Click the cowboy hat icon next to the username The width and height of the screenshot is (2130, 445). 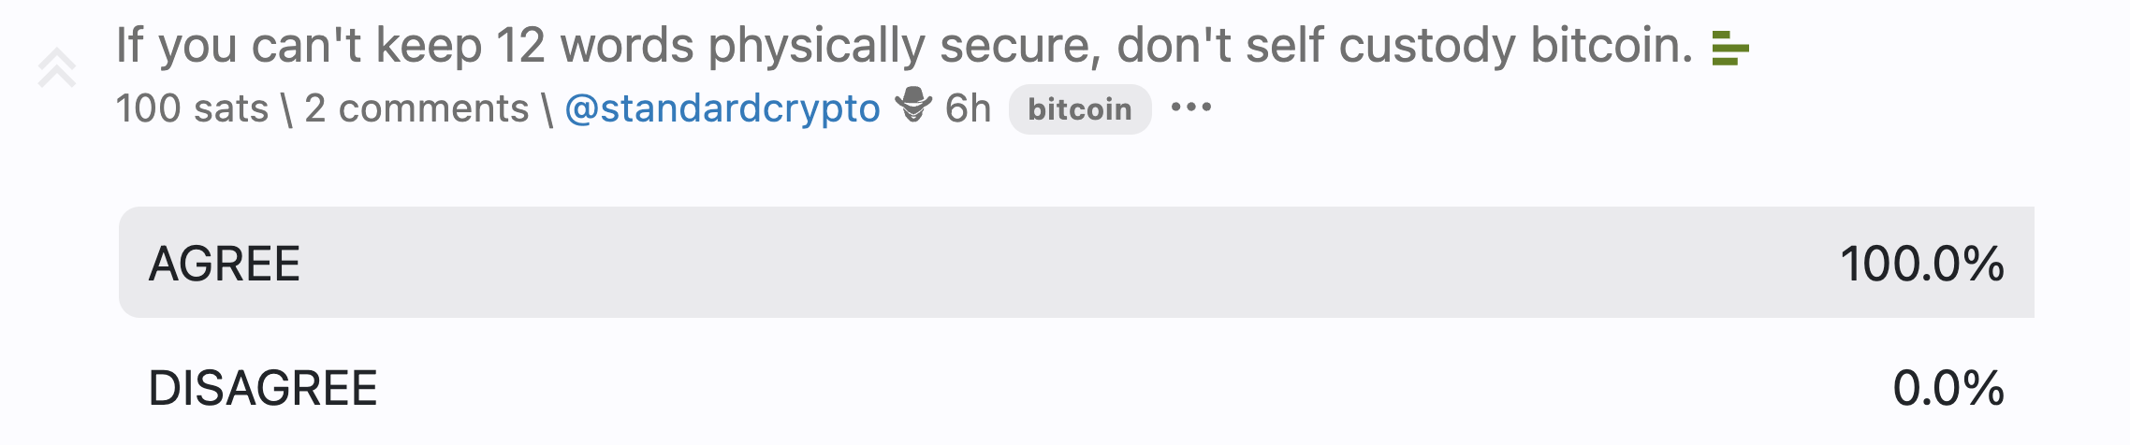point(912,105)
